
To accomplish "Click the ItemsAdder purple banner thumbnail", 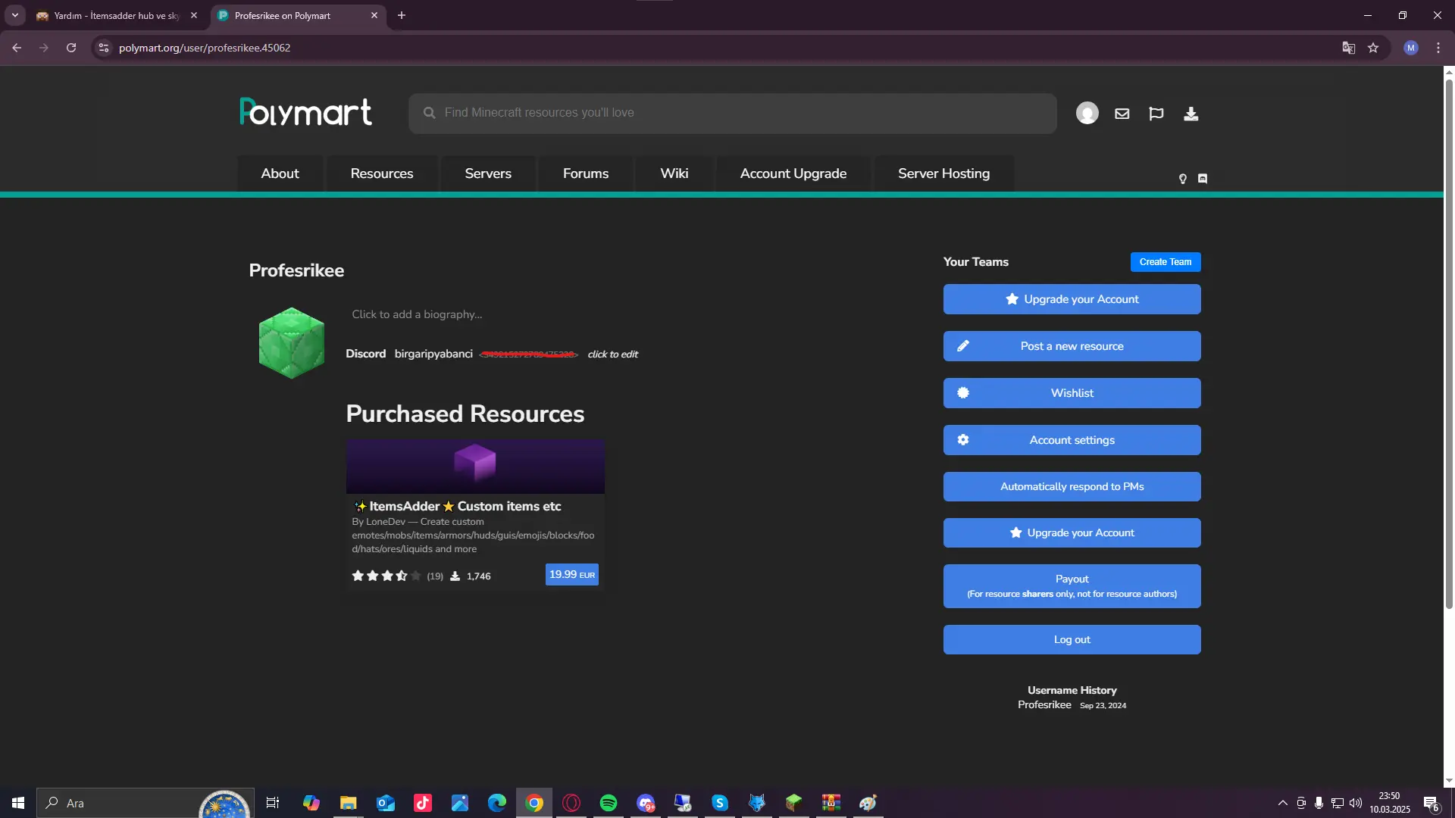I will coord(475,467).
